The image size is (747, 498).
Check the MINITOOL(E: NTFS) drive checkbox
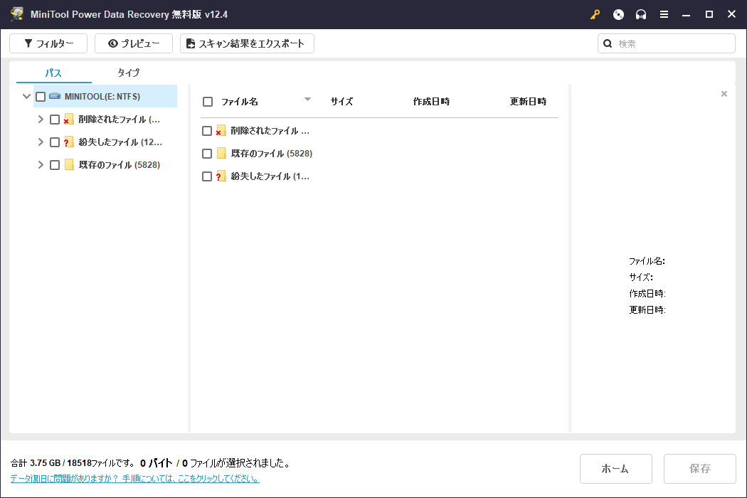(41, 97)
